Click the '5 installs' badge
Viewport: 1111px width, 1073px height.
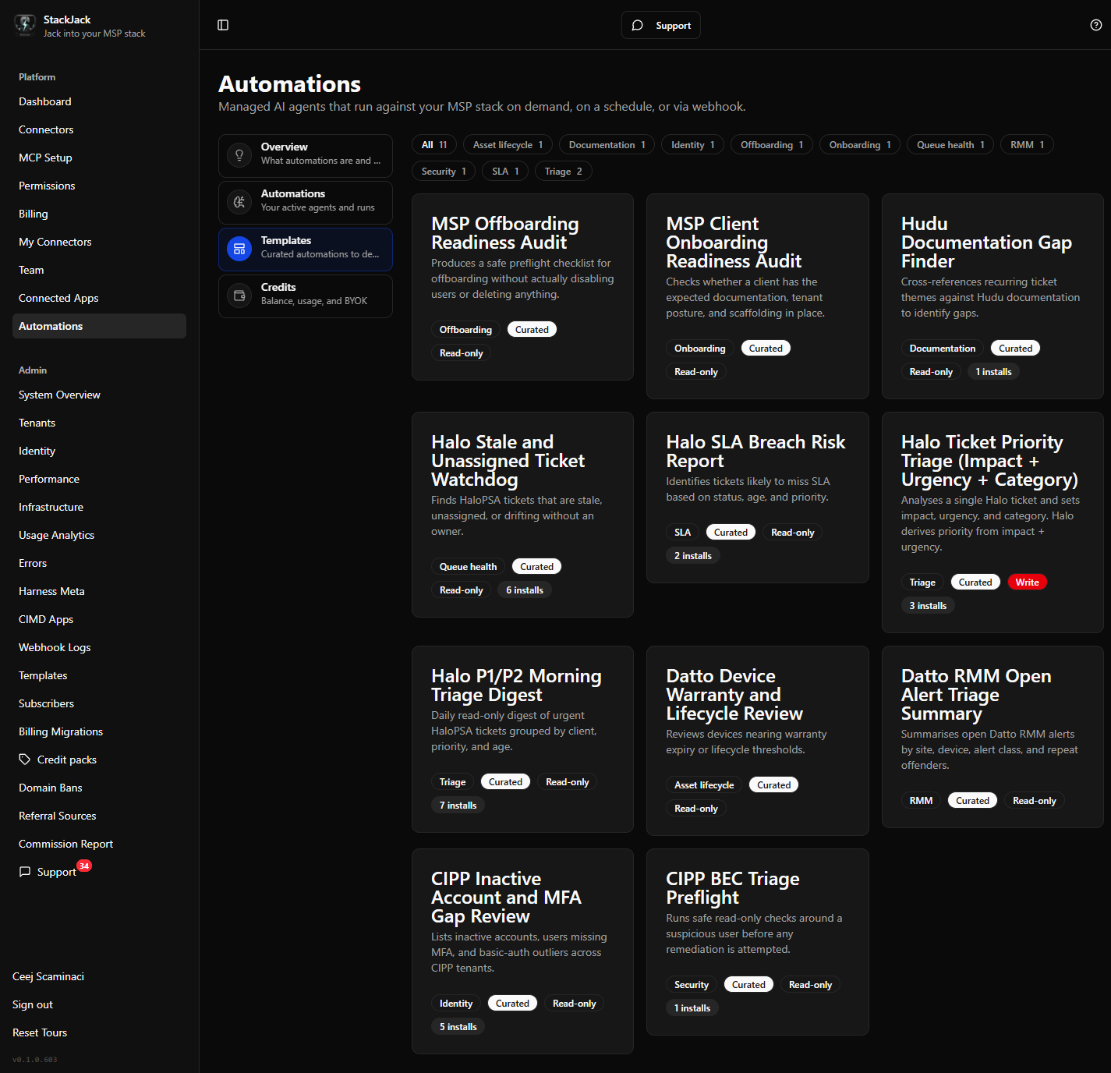[458, 1026]
